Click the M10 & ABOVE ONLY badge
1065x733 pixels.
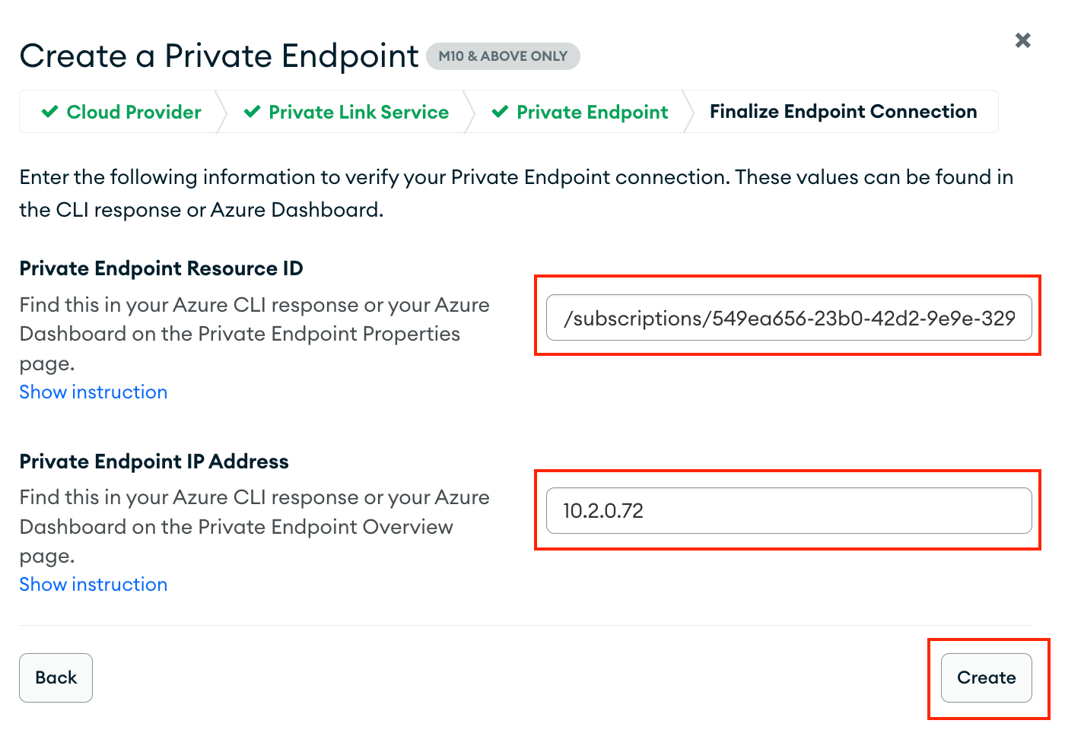pos(503,56)
